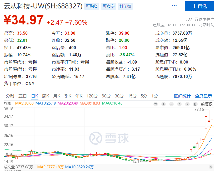Open the 区间统计 range statistics link
Viewport: 220px width, 171px height.
[182, 96]
